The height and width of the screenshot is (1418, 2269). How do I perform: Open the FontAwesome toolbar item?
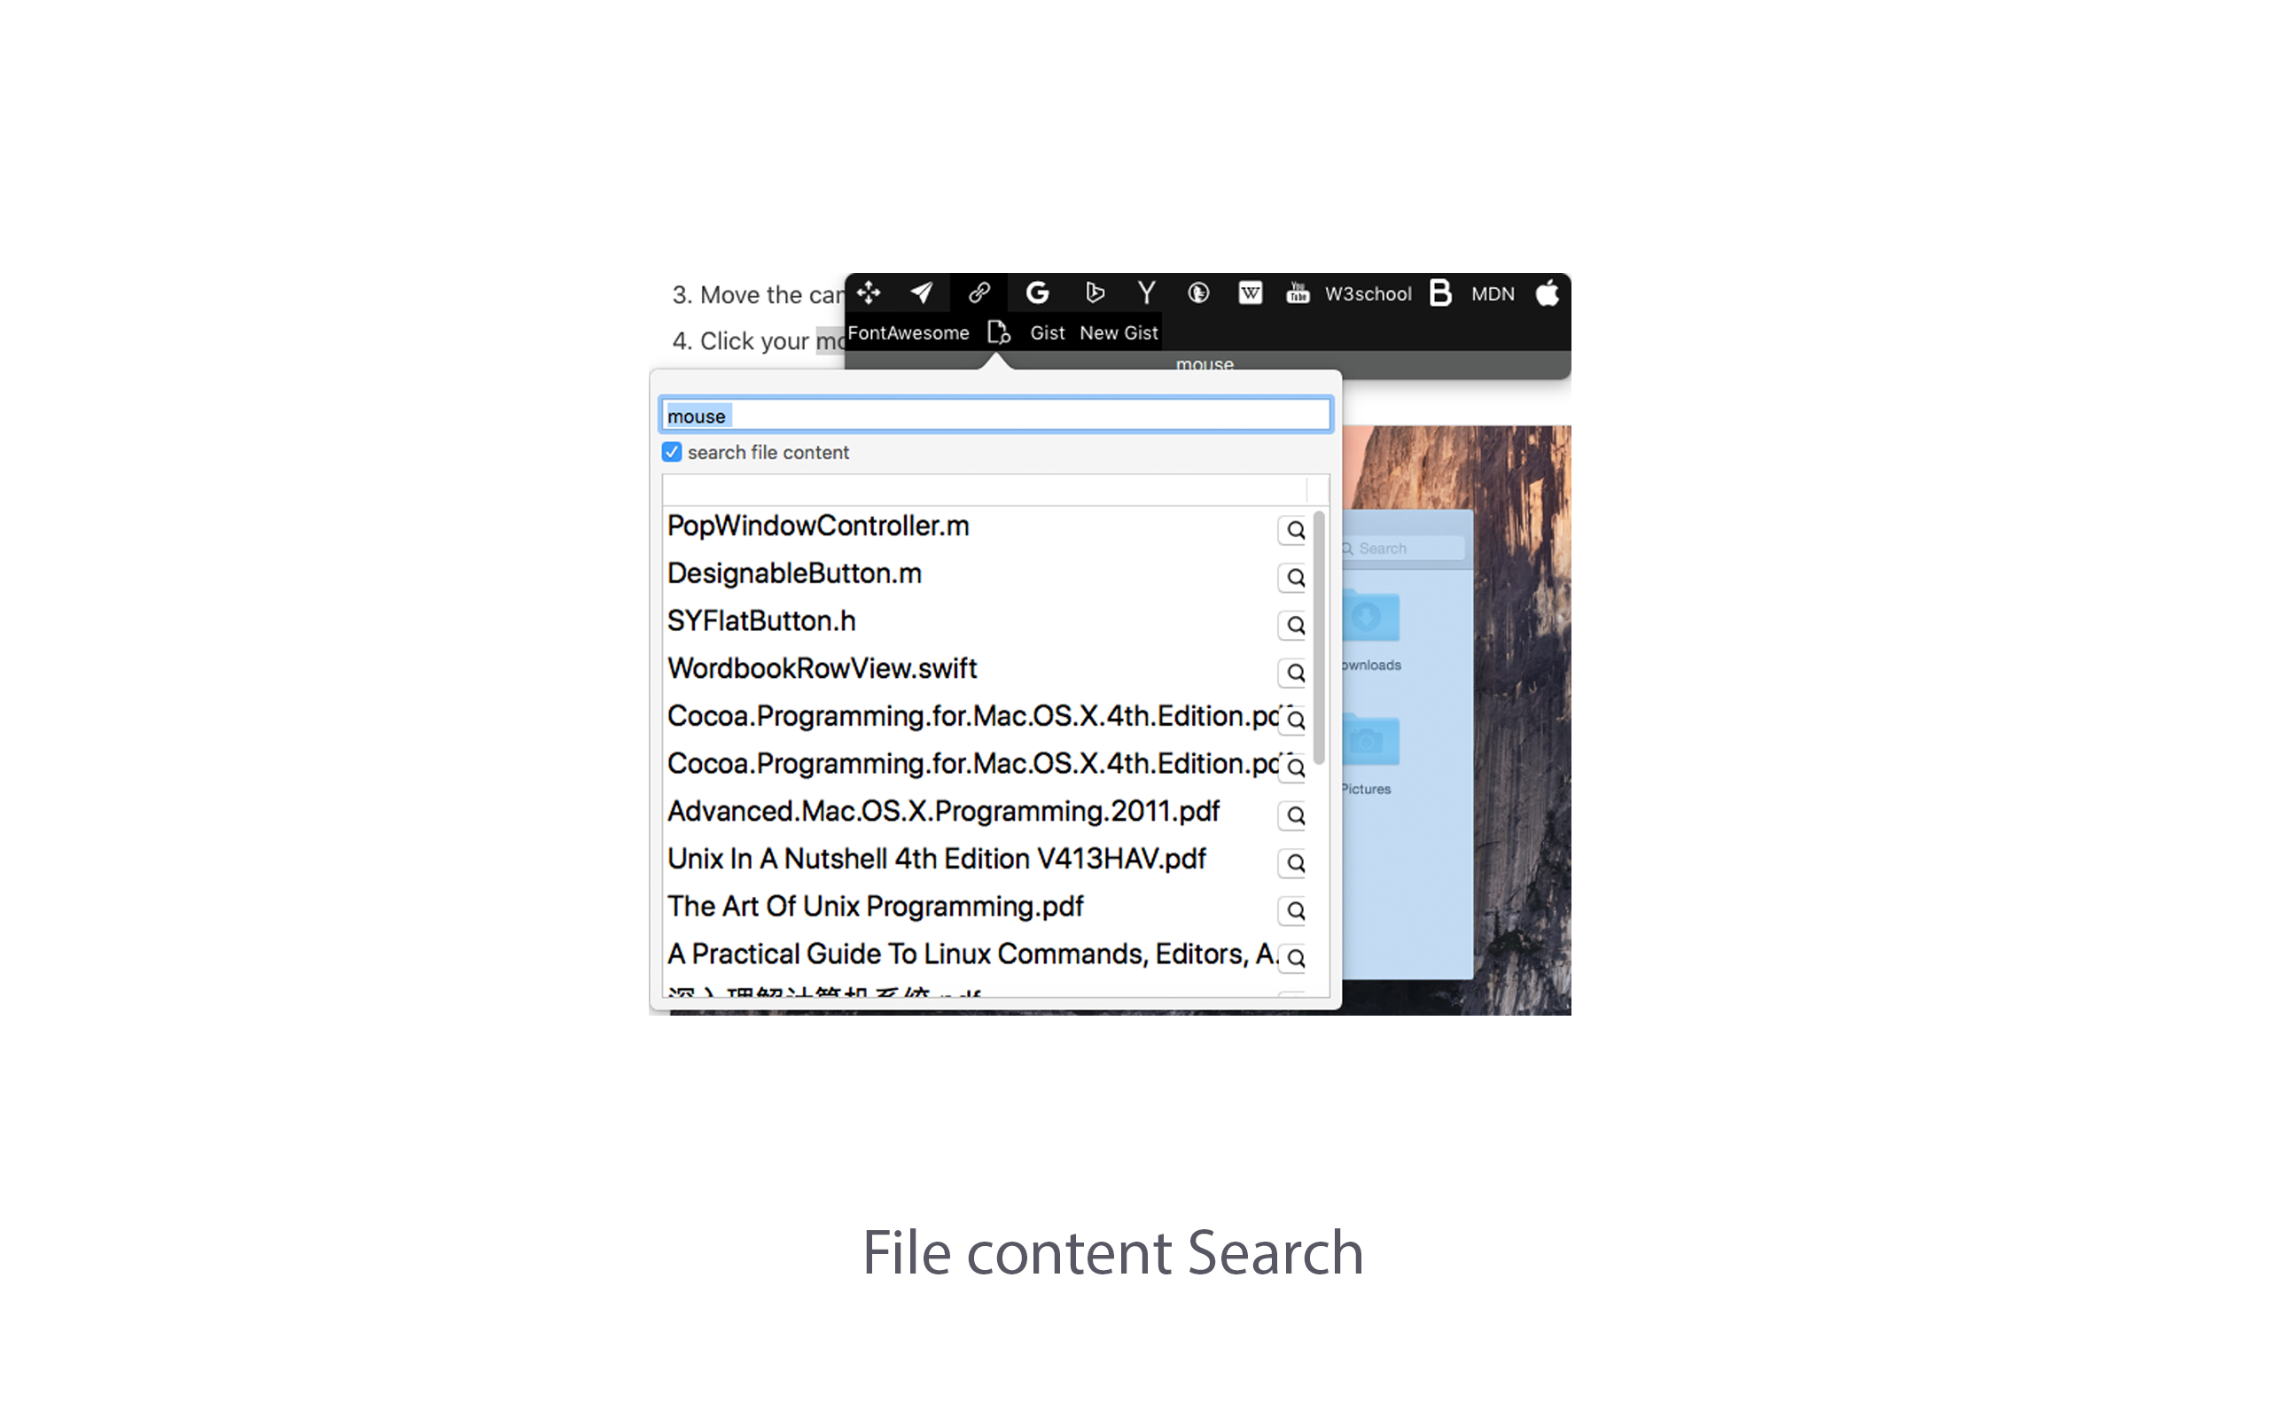[908, 333]
